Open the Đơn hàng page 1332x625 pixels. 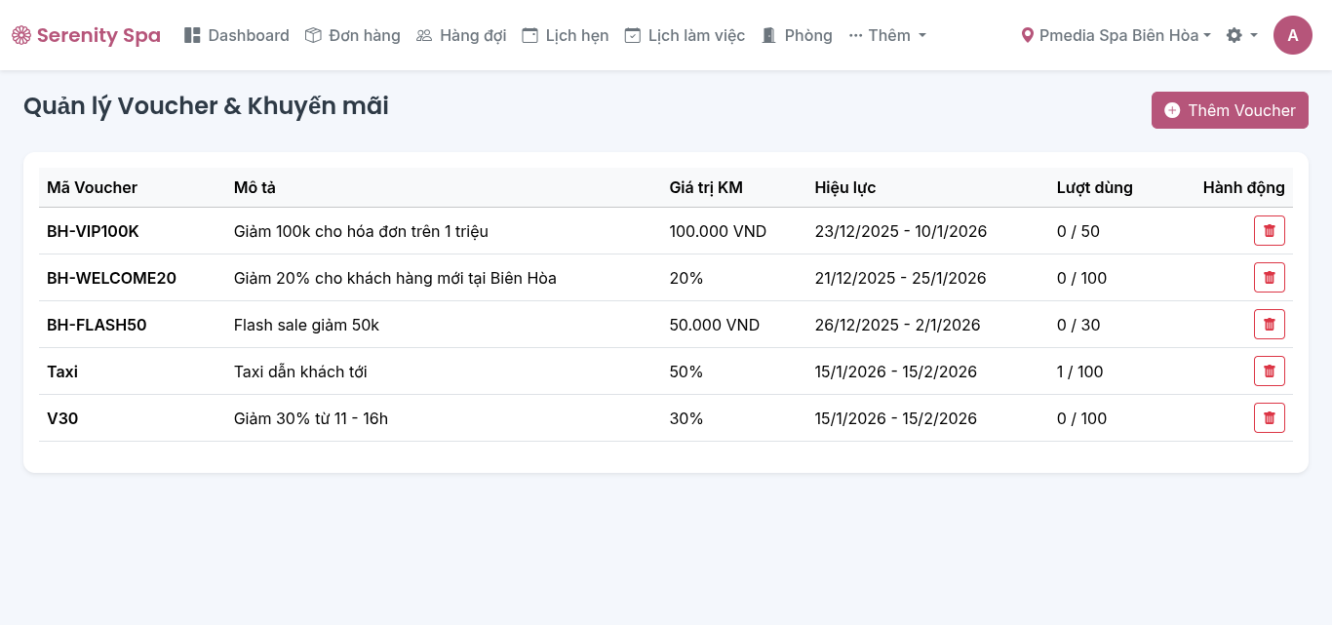353,35
